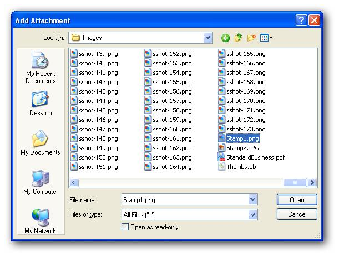Viewport: 339px width, 257px height.
Task: Expand the File name dropdown arrow
Action: 253,199
